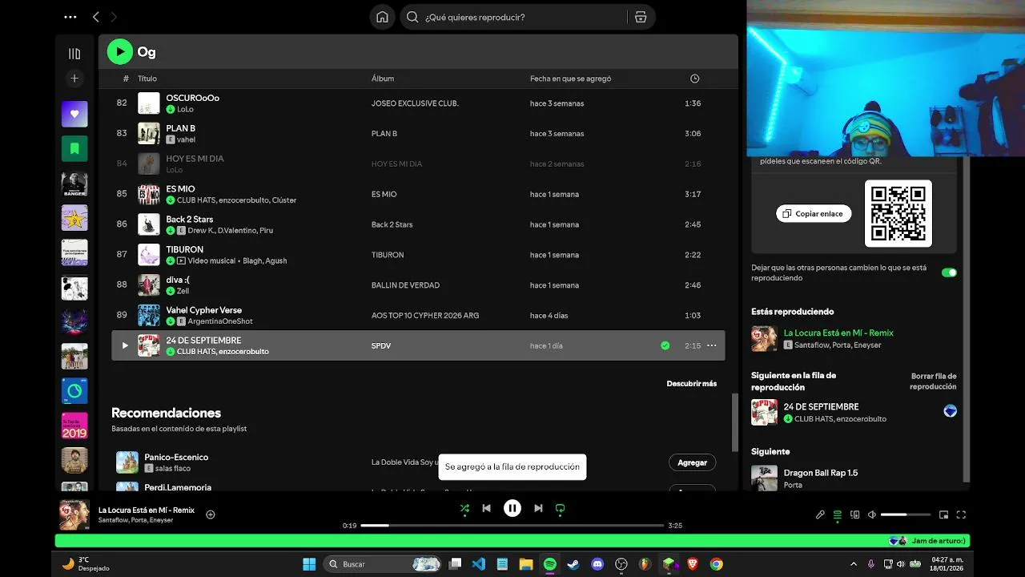1025x577 pixels.
Task: Skip to the next track
Action: point(538,508)
